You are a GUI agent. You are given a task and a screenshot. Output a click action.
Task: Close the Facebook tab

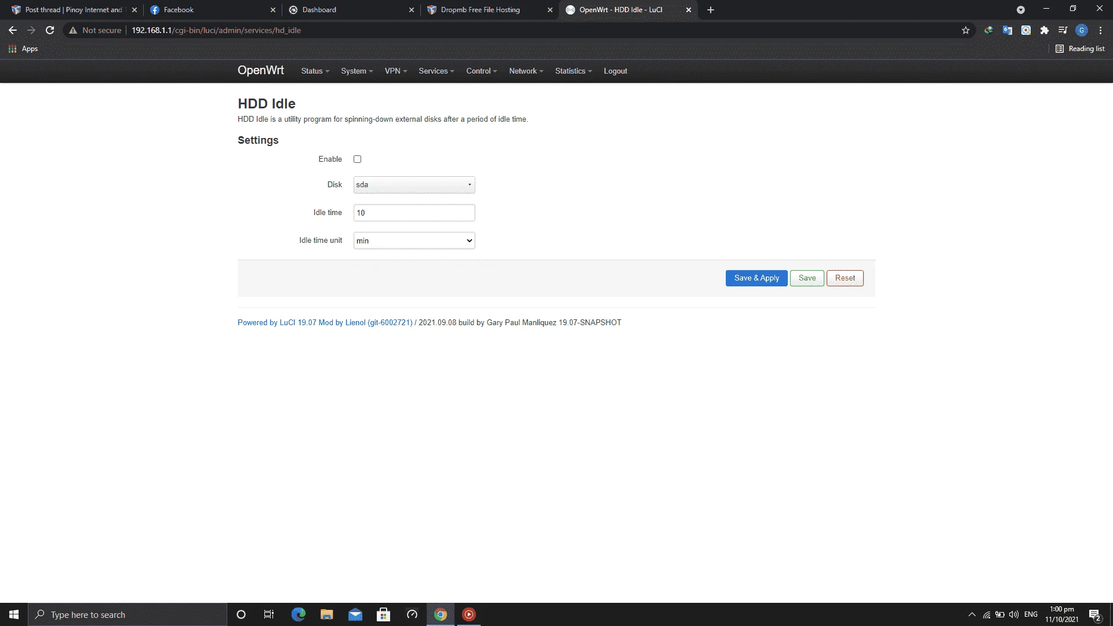[273, 10]
